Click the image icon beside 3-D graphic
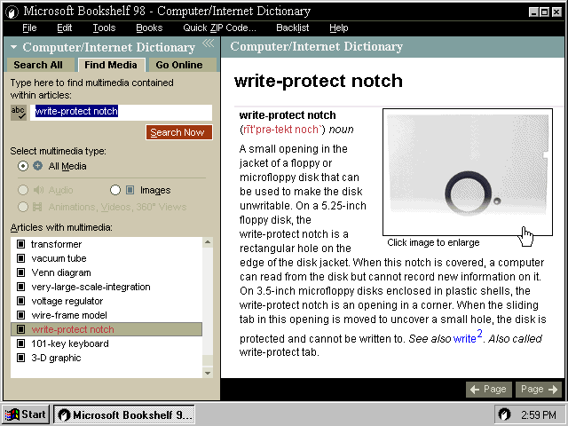This screenshot has width=568, height=426. coord(21,358)
